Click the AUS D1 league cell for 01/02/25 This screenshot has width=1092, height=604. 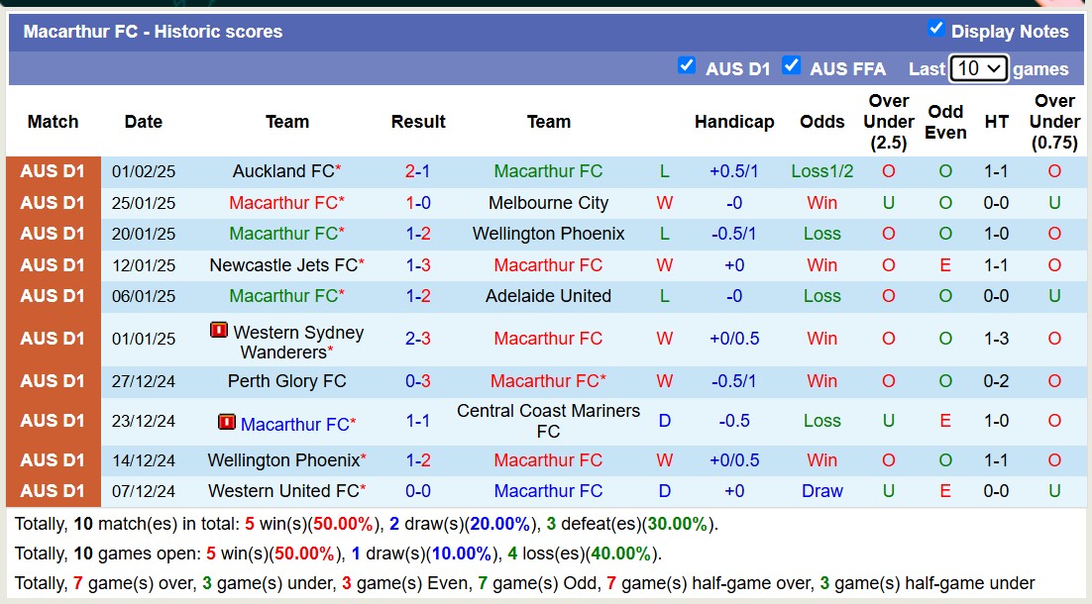pyautogui.click(x=54, y=171)
